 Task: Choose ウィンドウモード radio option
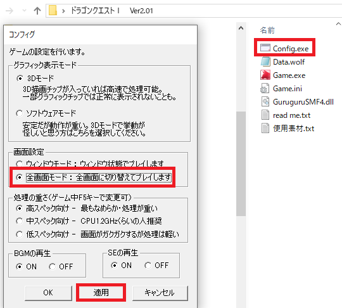(x=20, y=164)
